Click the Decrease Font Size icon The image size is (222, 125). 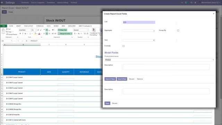coord(41,30)
